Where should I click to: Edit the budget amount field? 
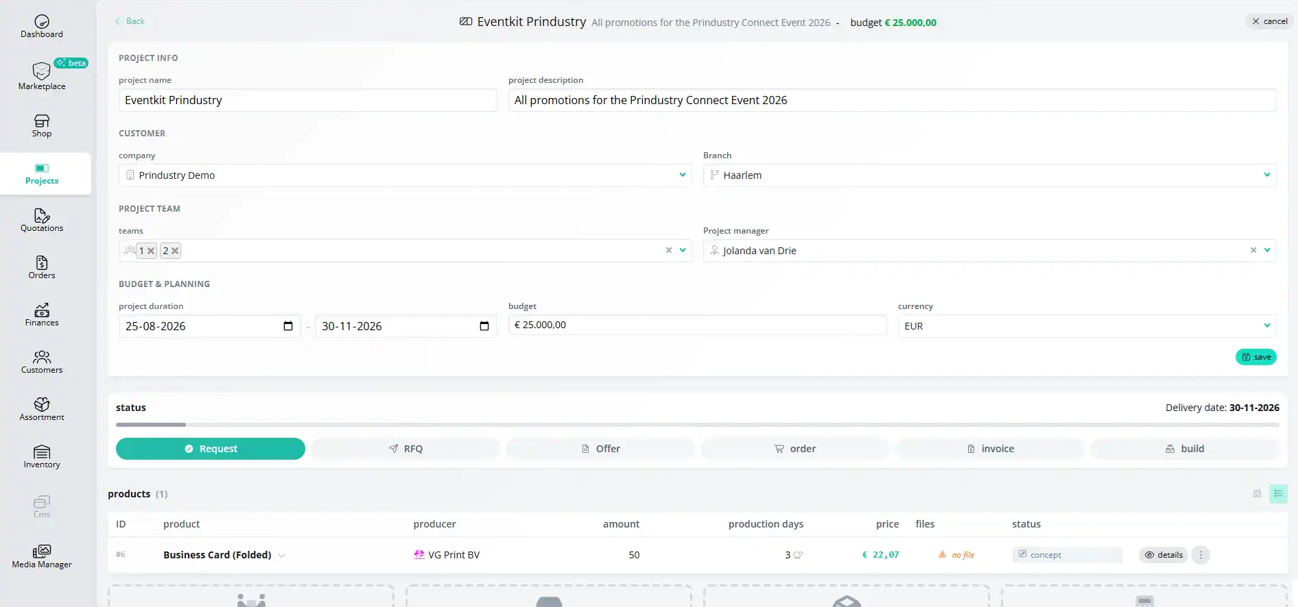coord(698,325)
